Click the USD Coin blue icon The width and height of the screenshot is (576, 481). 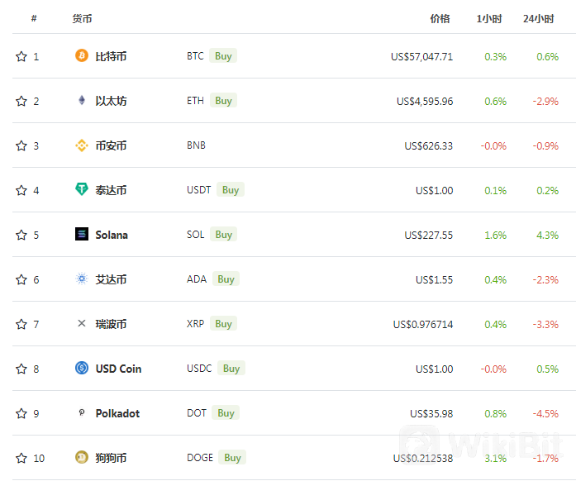(82, 368)
